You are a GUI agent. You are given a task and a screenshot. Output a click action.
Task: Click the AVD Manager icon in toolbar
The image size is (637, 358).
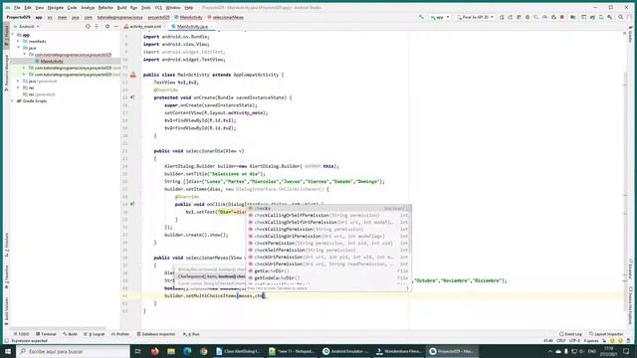601,17
